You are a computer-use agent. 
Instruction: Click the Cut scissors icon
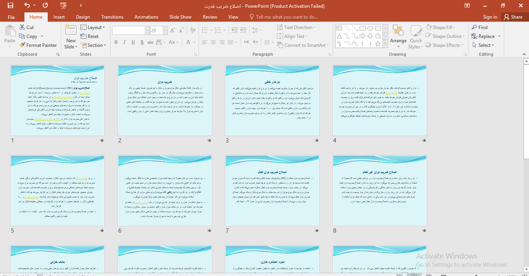[22, 27]
